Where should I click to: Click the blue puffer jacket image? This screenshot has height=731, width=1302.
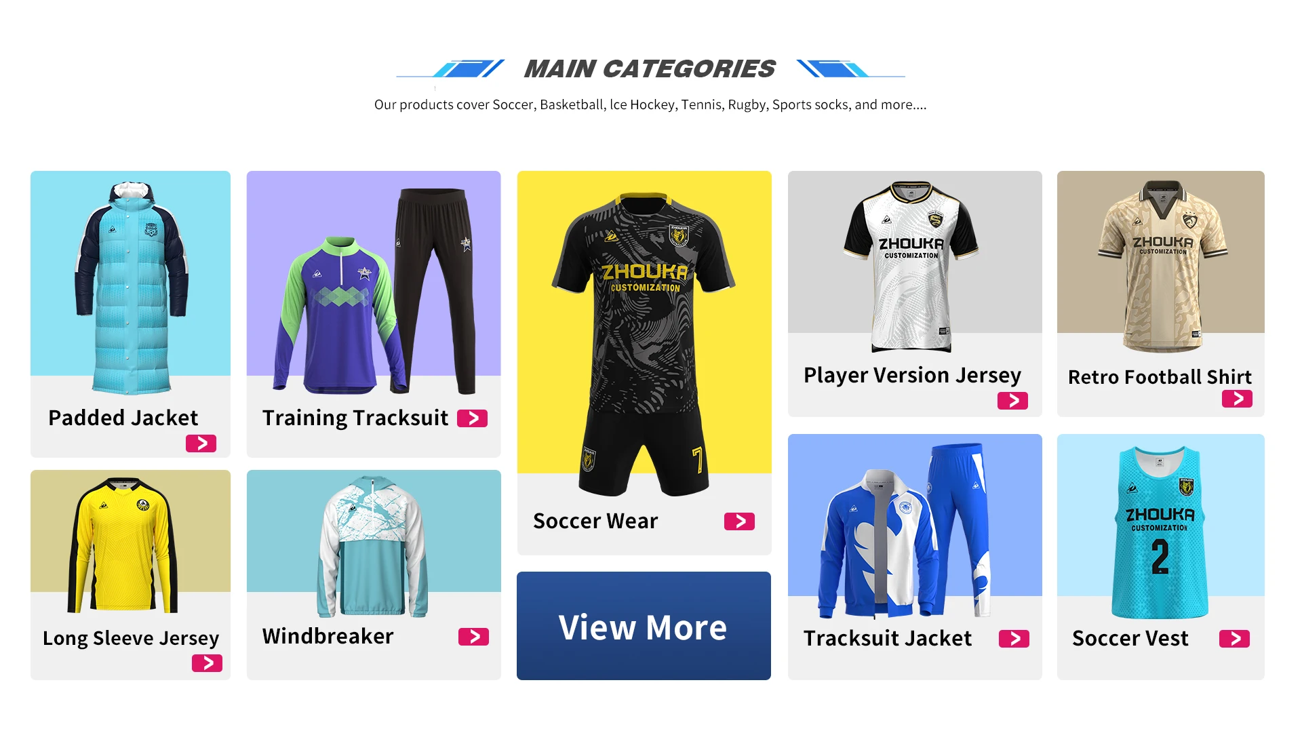[131, 288]
